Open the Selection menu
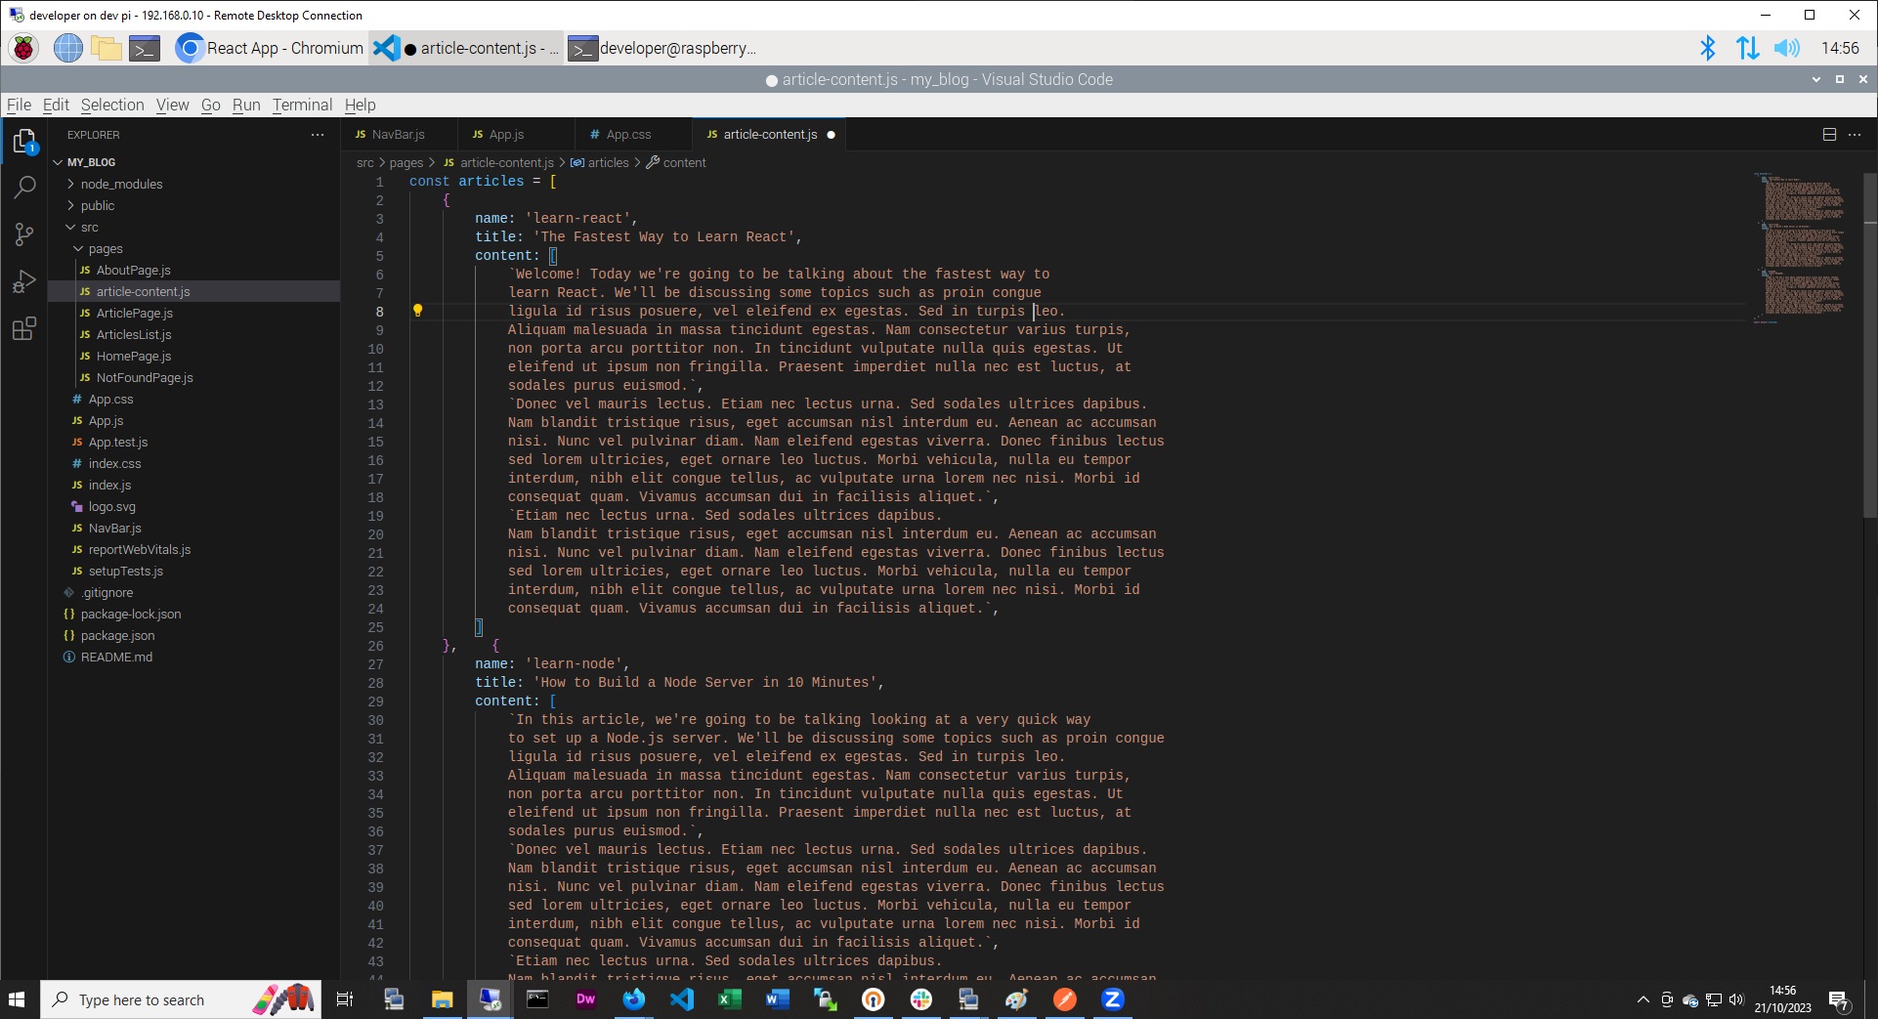The width and height of the screenshot is (1878, 1019). (x=112, y=105)
